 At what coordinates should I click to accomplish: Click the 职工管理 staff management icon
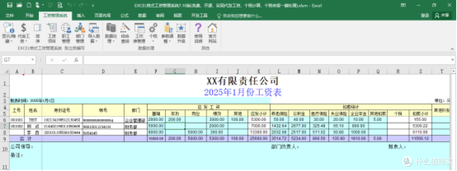tap(66, 33)
